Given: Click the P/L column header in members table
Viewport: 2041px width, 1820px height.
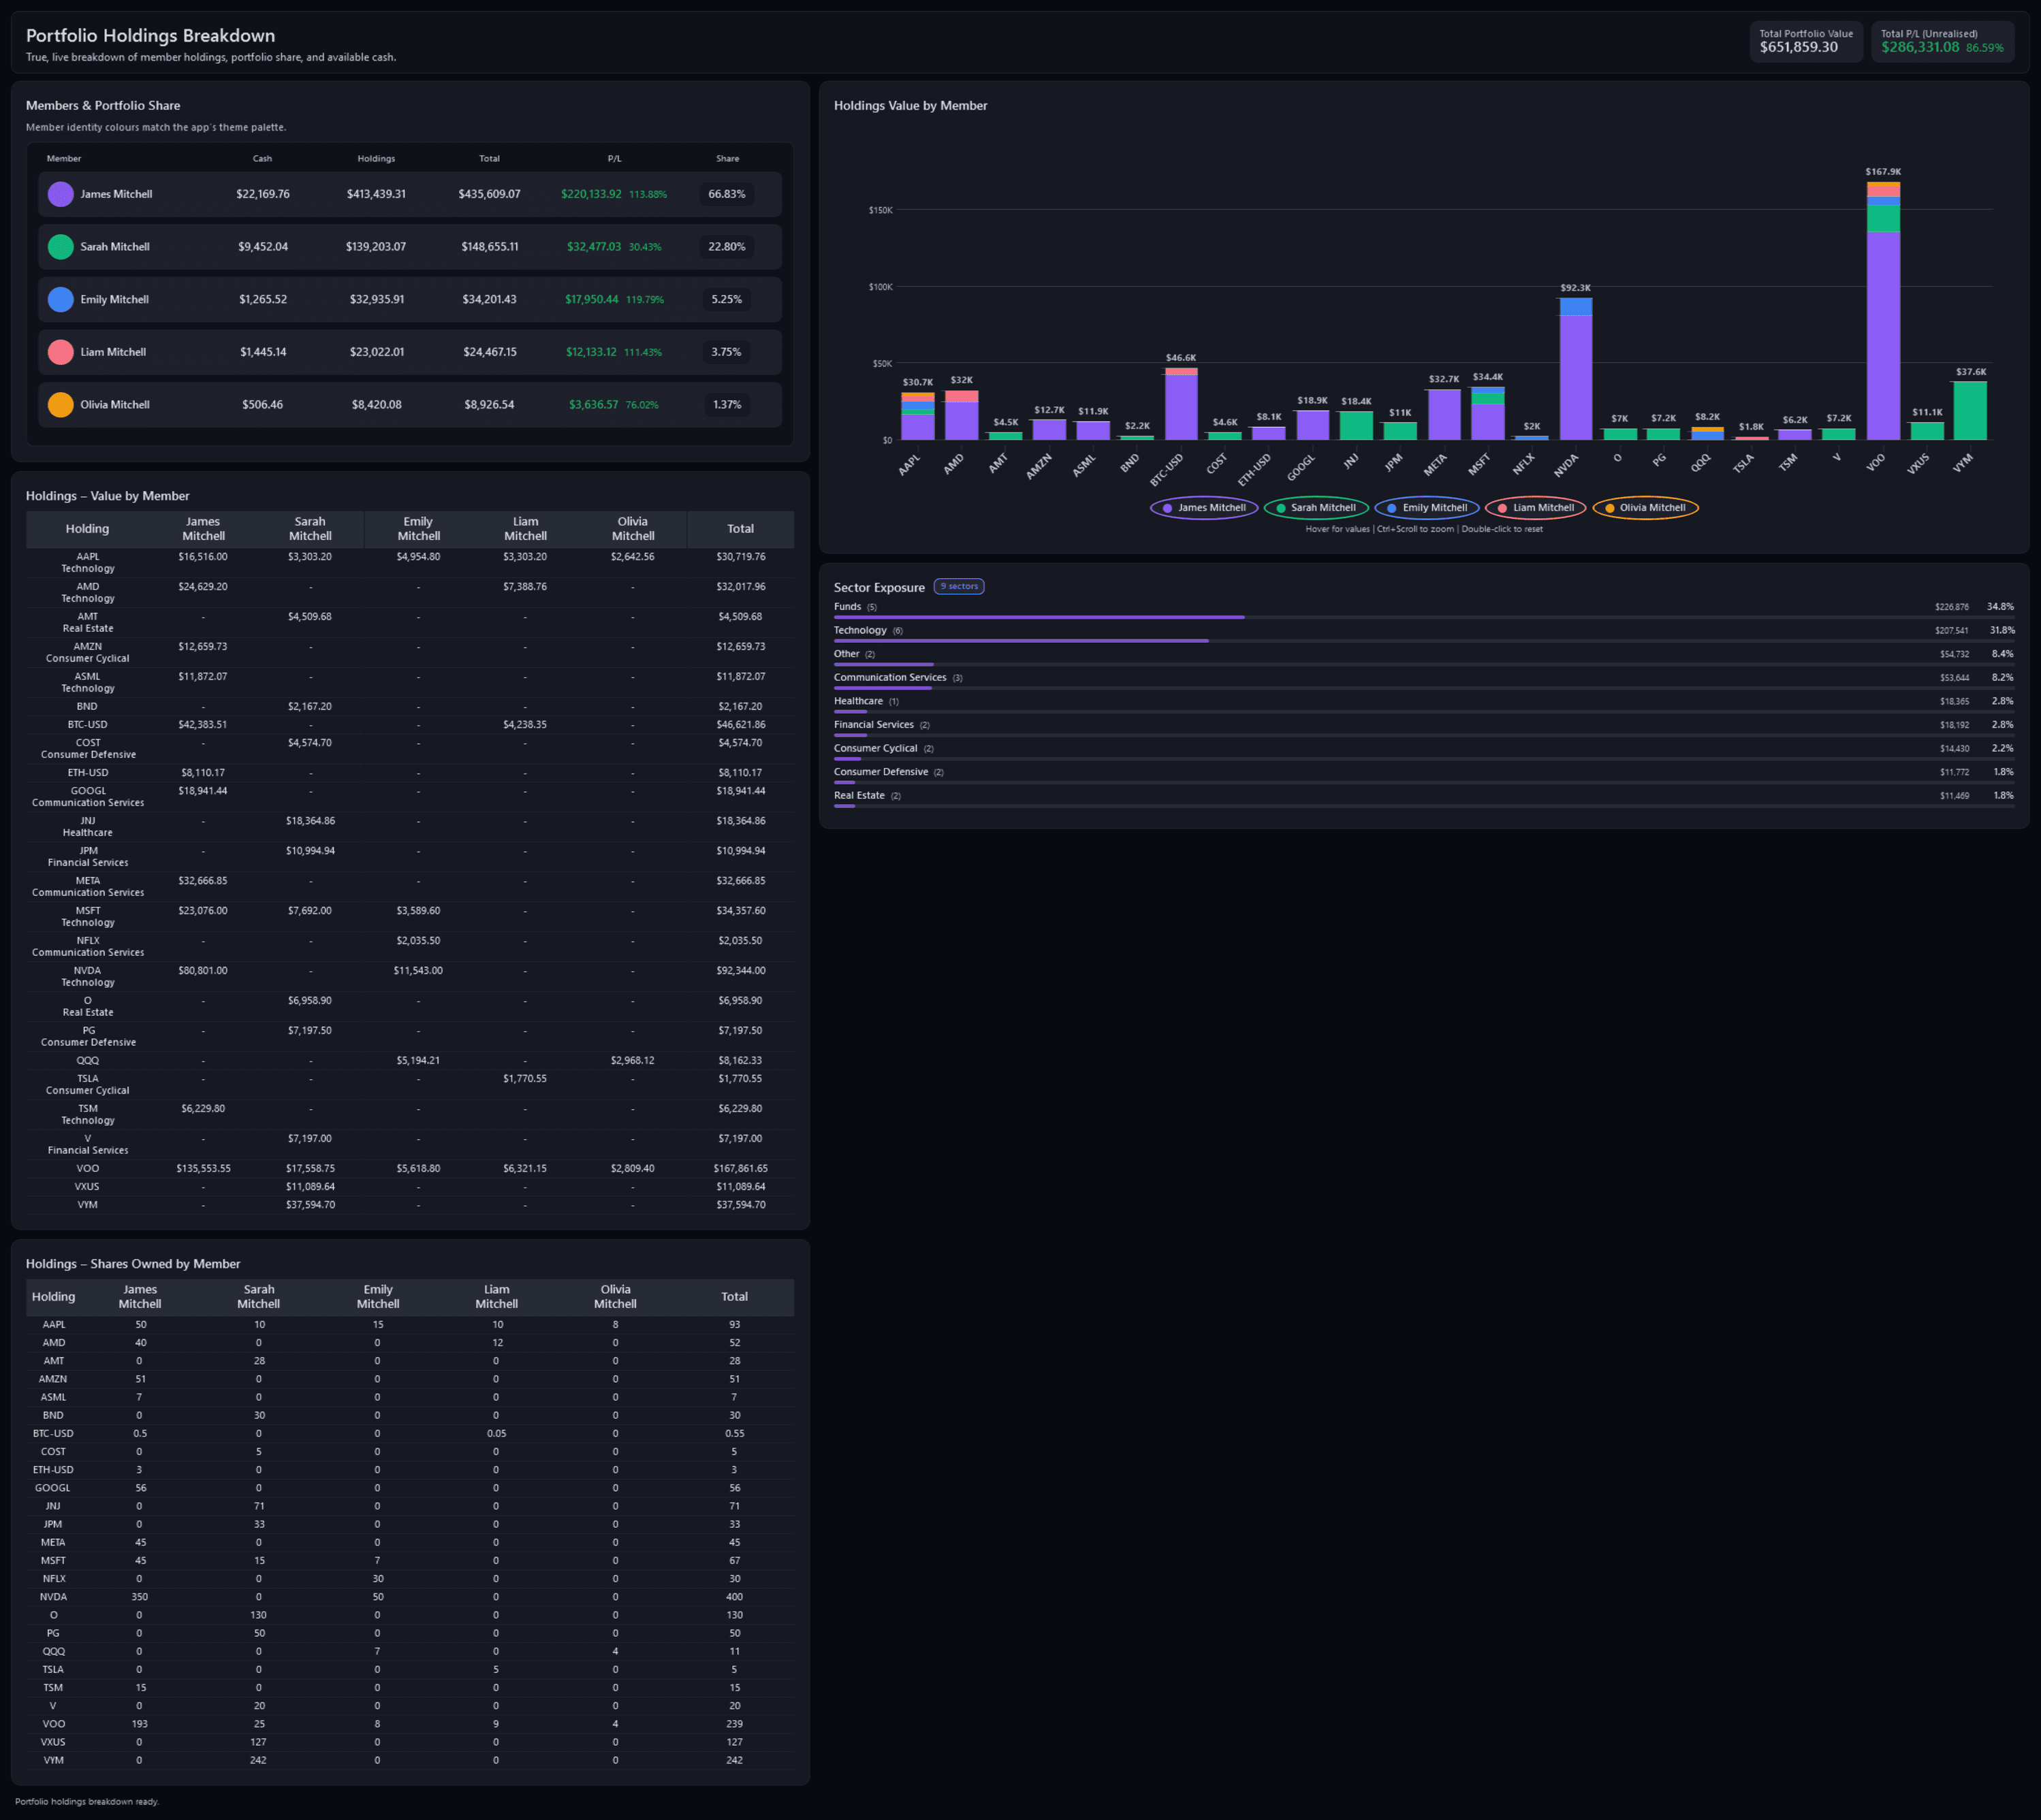Looking at the screenshot, I should pyautogui.click(x=614, y=159).
